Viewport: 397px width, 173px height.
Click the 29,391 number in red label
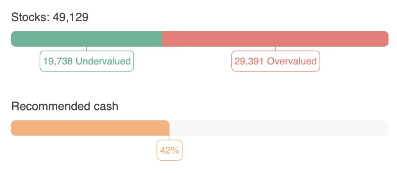pyautogui.click(x=249, y=61)
